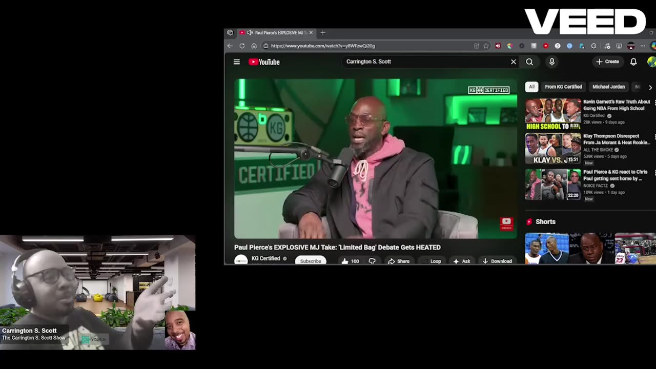Open a new browser tab
The image size is (656, 369).
tap(323, 33)
